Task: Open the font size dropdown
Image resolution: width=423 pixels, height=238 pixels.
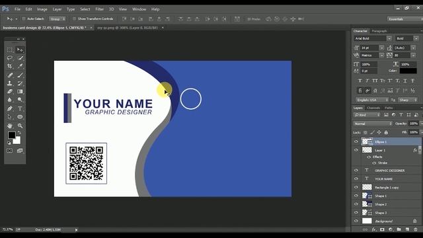Action: pyautogui.click(x=381, y=48)
